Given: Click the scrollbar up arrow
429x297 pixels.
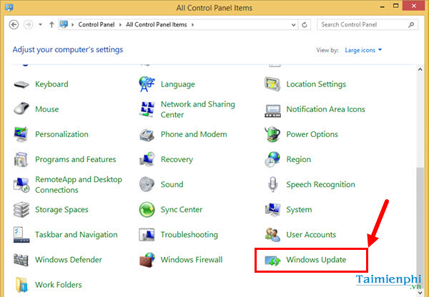Looking at the screenshot, I should click(x=420, y=69).
